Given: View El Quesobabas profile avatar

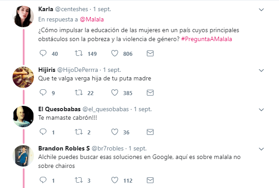Looking at the screenshot, I should (x=23, y=117).
